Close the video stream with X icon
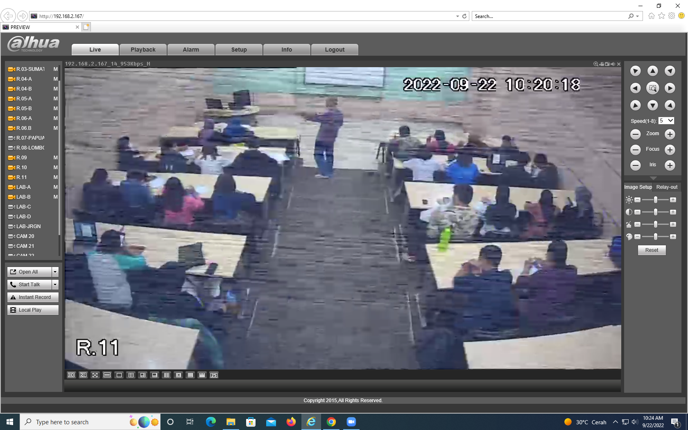 tap(619, 64)
